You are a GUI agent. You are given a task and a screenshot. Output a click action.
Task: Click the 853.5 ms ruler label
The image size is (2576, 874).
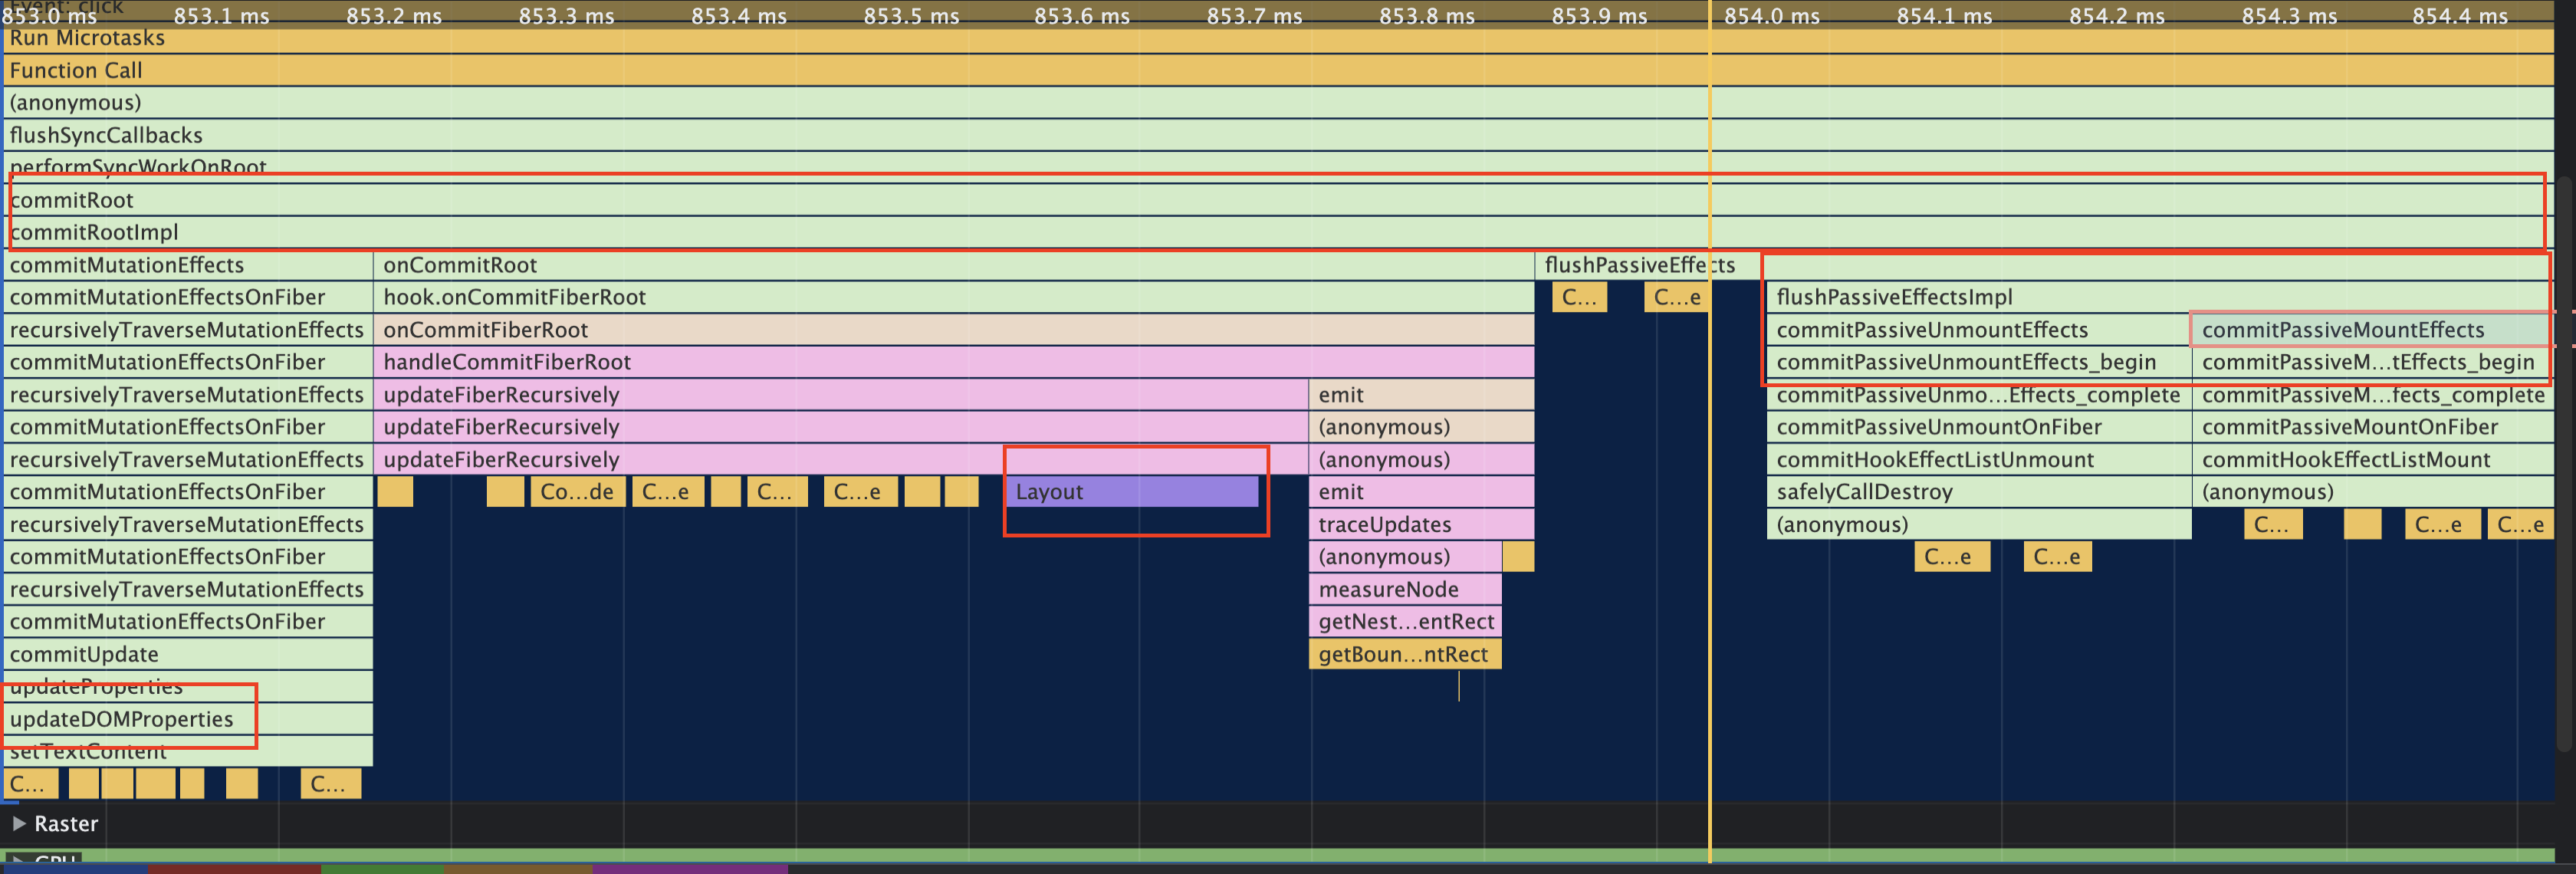(911, 16)
